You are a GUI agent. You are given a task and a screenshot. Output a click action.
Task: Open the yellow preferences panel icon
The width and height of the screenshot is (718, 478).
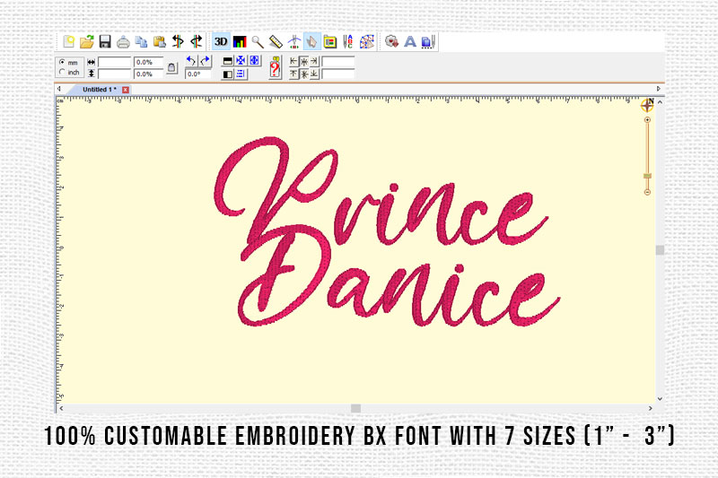tap(329, 42)
